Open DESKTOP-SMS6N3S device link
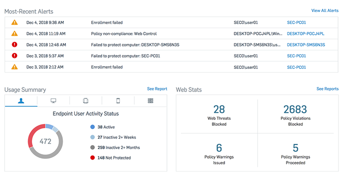Image resolution: width=345 pixels, height=179 pixels. 306,45
